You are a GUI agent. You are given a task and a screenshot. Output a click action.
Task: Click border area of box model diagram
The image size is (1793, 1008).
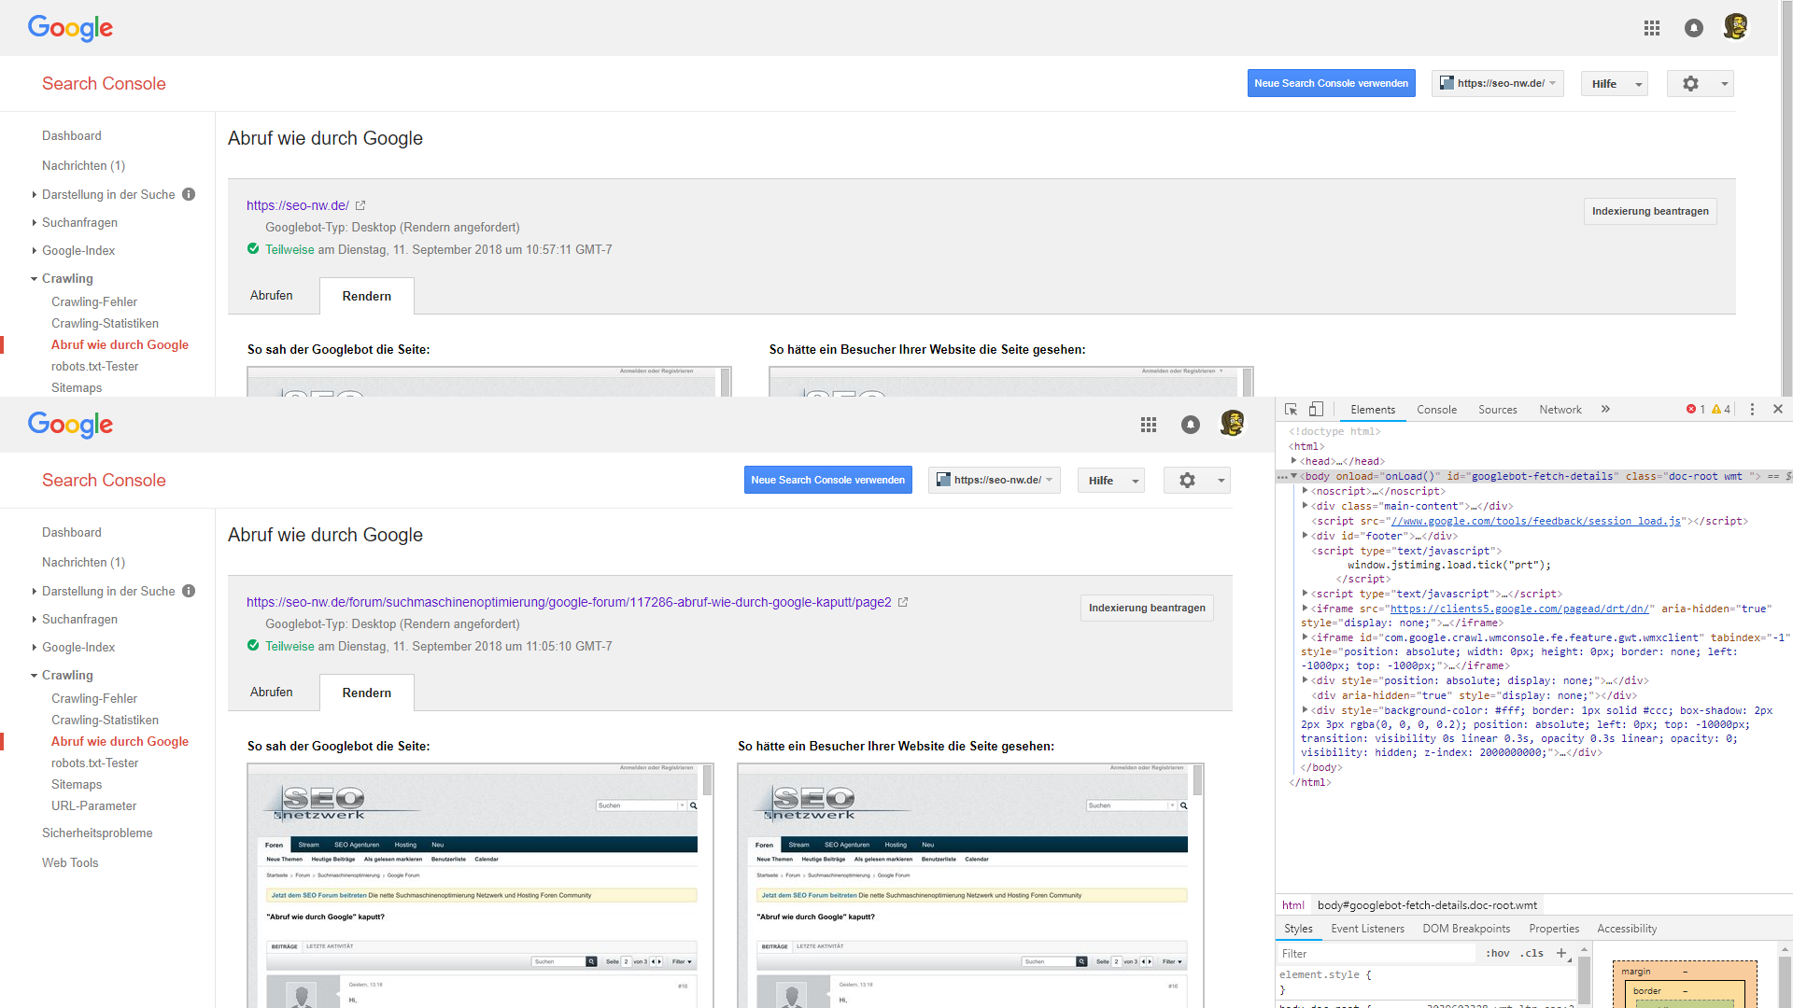tap(1647, 991)
